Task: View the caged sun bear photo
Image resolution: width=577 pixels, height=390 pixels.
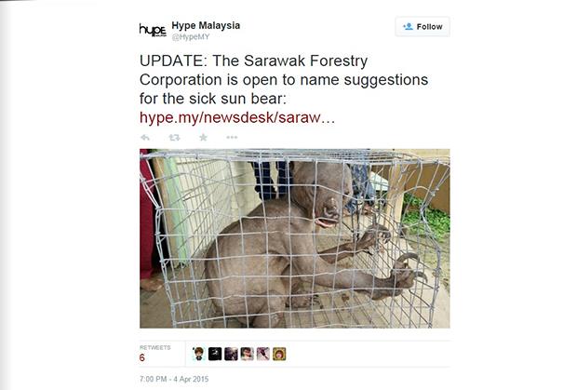Action: click(294, 238)
